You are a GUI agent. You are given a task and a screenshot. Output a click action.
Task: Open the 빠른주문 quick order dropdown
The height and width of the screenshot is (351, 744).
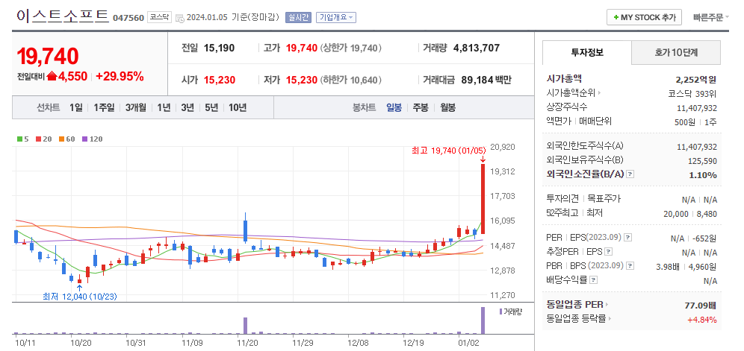tap(711, 18)
